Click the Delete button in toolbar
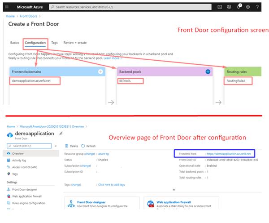Image resolution: width=269 pixels, height=223 pixels. tap(71, 146)
